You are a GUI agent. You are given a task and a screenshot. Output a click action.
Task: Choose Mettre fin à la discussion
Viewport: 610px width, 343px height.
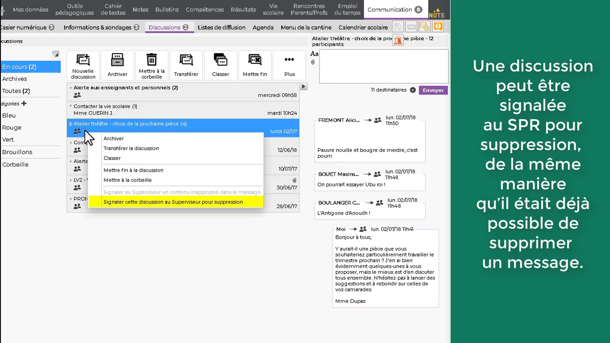click(x=133, y=170)
